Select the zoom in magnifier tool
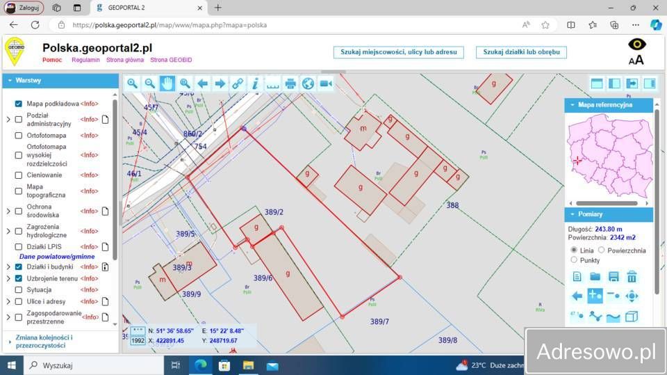This screenshot has height=375, width=667. click(x=132, y=83)
